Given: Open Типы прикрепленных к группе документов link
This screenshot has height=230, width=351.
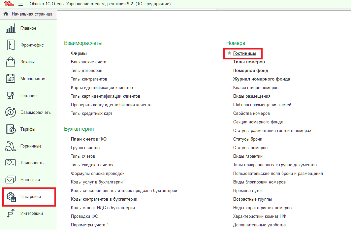Looking at the screenshot, I should (x=275, y=165).
